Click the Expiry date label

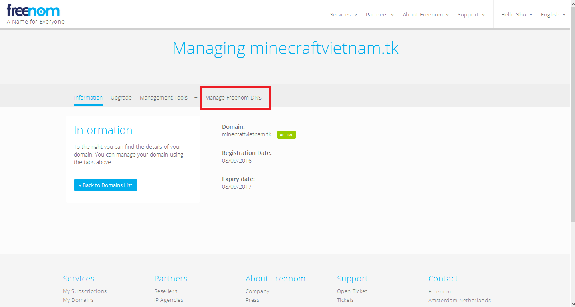[238, 179]
